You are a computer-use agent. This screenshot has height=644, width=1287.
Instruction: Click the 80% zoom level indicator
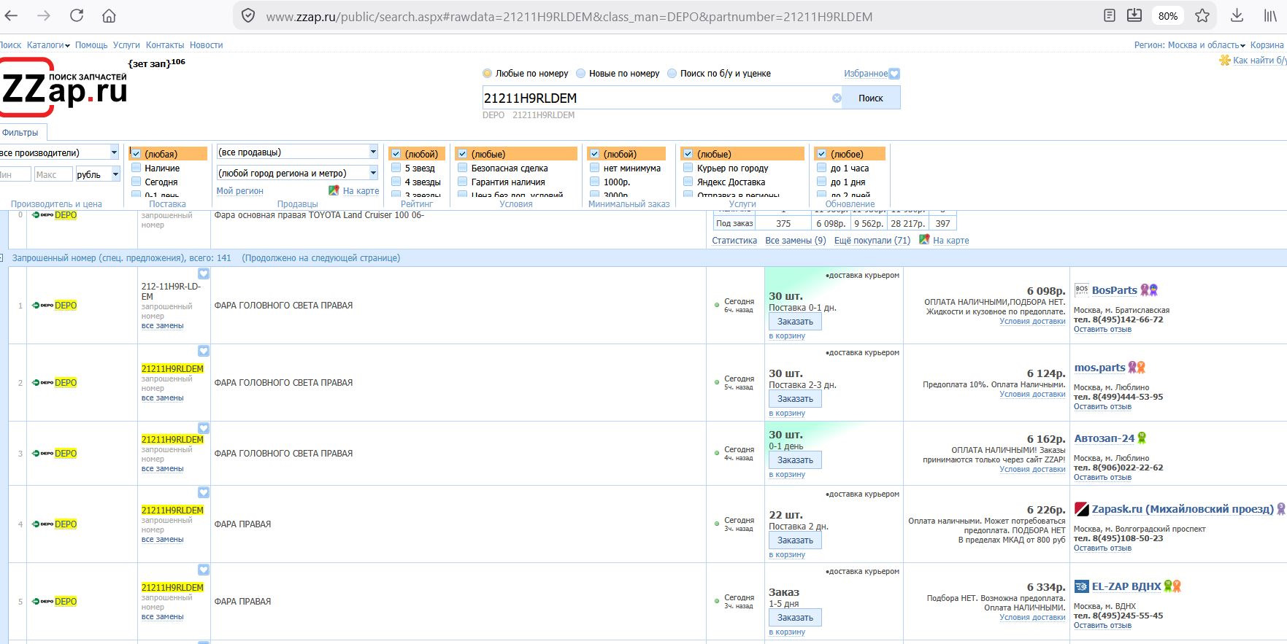(x=1168, y=15)
